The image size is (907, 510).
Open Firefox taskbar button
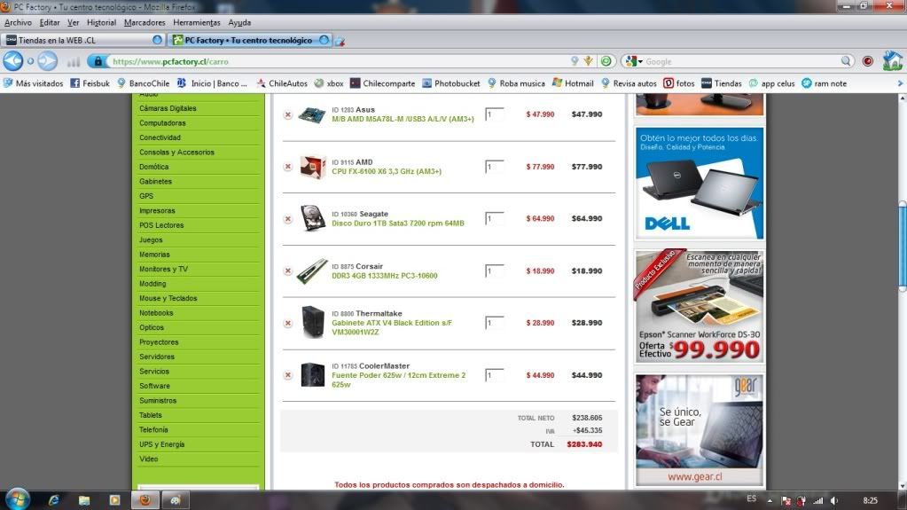(x=145, y=500)
